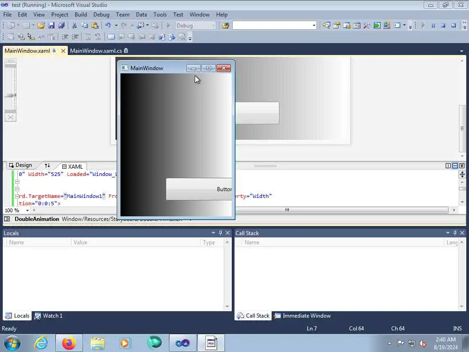Expand the Undo history dropdown arrow
The height and width of the screenshot is (352, 469).
(116, 26)
